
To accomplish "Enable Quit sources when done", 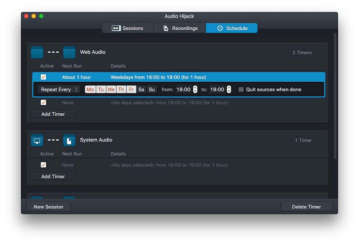I will (241, 90).
